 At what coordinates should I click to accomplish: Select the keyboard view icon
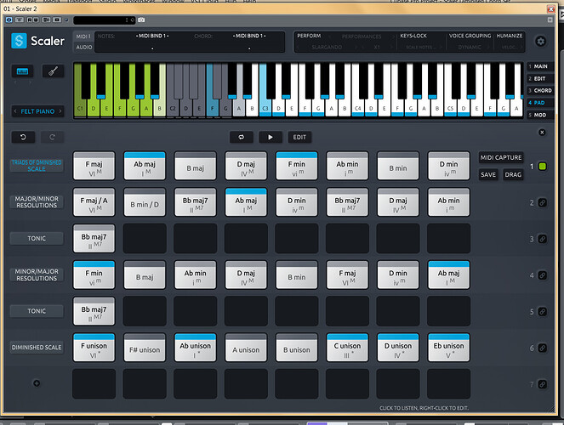pos(22,71)
